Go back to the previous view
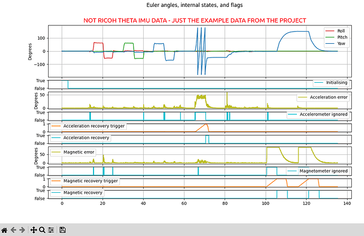Viewport: 364px width, 236px height. pos(13,230)
